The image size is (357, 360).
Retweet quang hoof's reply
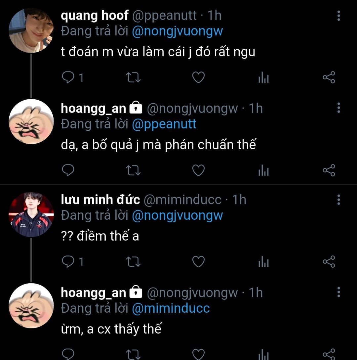click(x=134, y=78)
